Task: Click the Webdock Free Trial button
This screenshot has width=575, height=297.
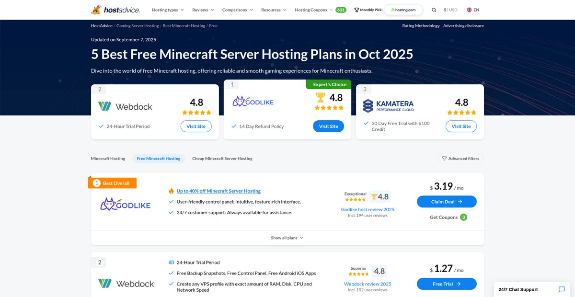Action: click(x=447, y=284)
